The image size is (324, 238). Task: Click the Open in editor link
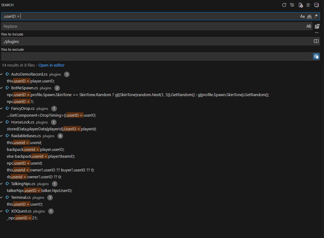pyautogui.click(x=51, y=65)
